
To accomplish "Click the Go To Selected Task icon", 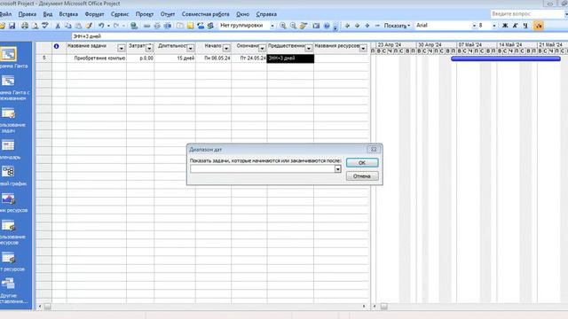I will coord(304,26).
